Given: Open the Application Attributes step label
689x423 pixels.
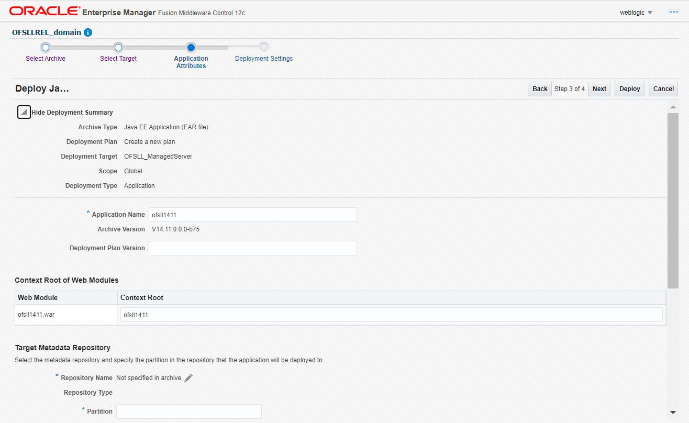Looking at the screenshot, I should (191, 62).
